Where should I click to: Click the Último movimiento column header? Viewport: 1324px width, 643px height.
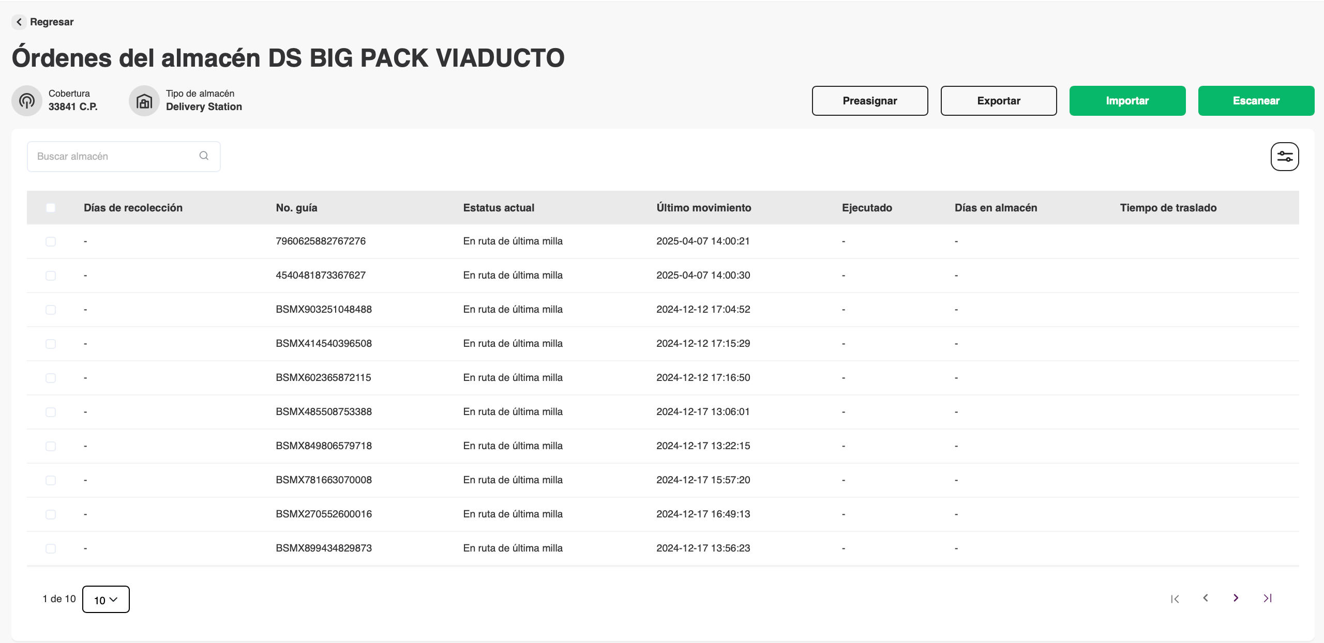pyautogui.click(x=703, y=208)
